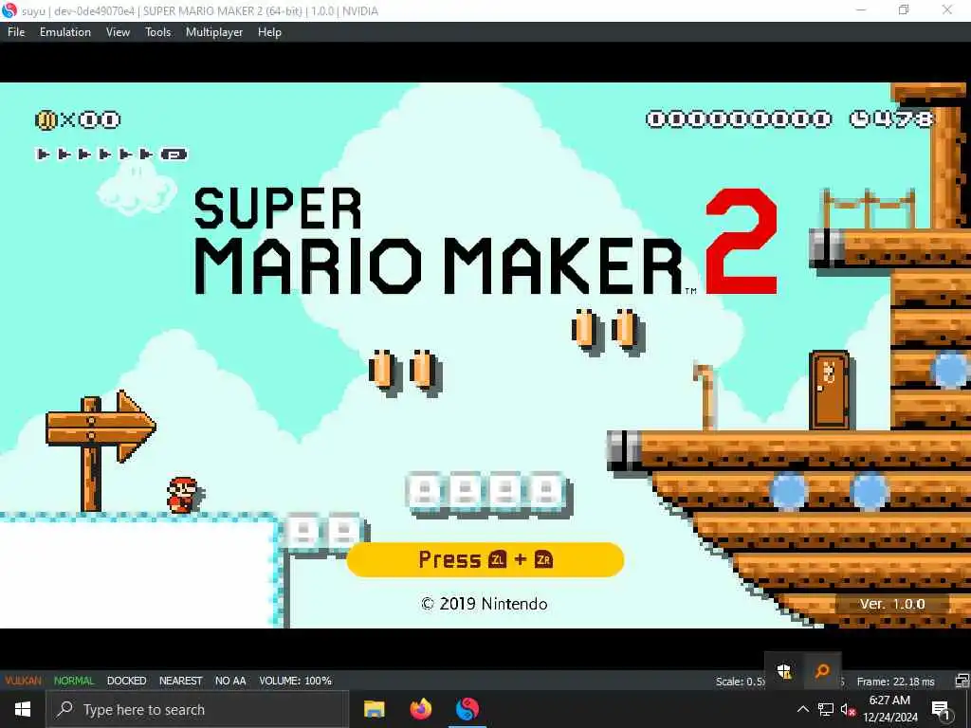Open the network status tray icon
Viewport: 971px width, 728px height.
coord(826,709)
